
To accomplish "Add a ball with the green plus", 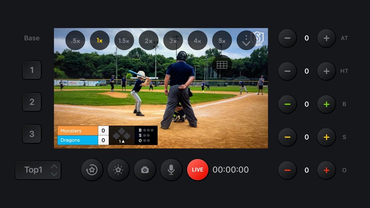I will tap(327, 104).
